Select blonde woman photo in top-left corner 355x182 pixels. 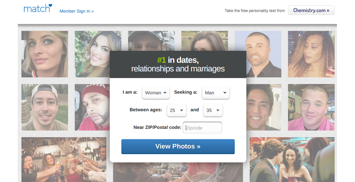tap(45, 54)
